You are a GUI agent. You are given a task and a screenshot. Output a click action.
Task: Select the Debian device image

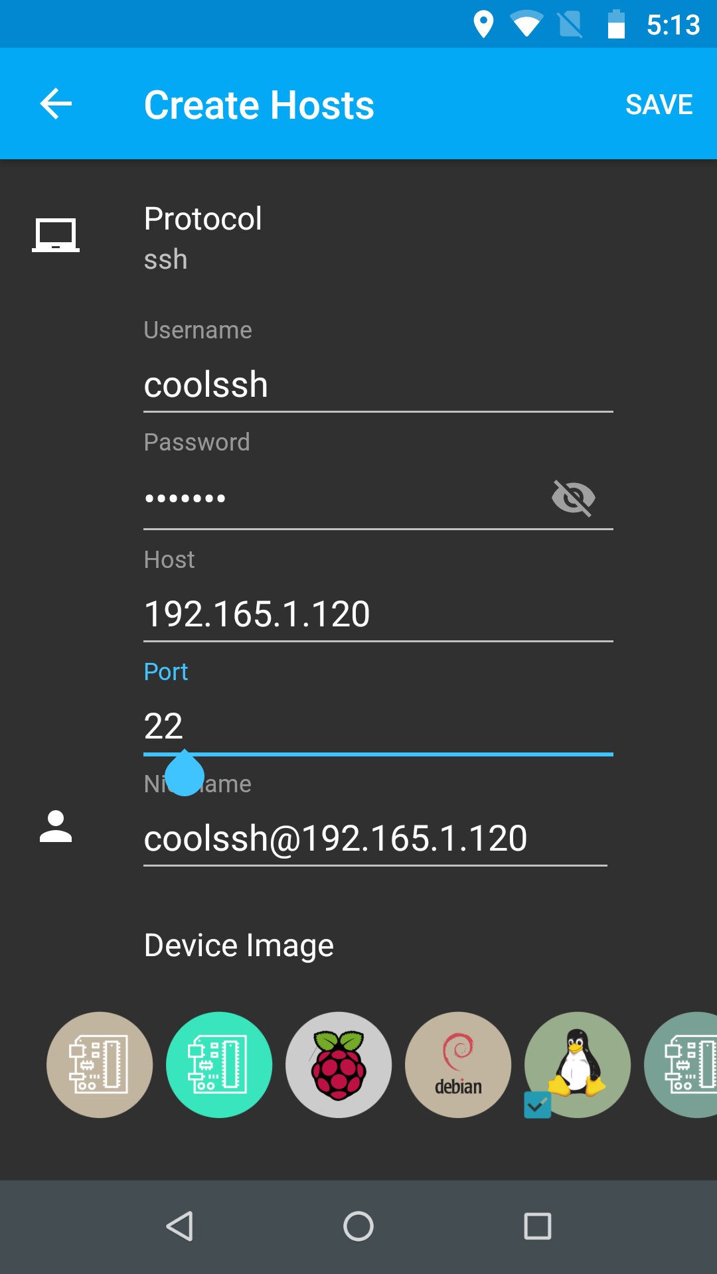tap(458, 1064)
